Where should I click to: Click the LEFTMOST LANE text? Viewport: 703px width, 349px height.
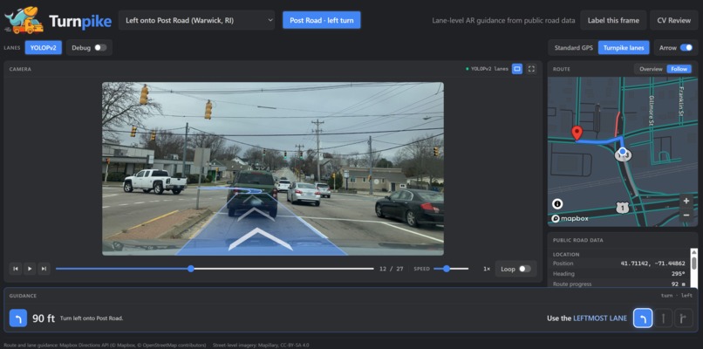pos(600,318)
